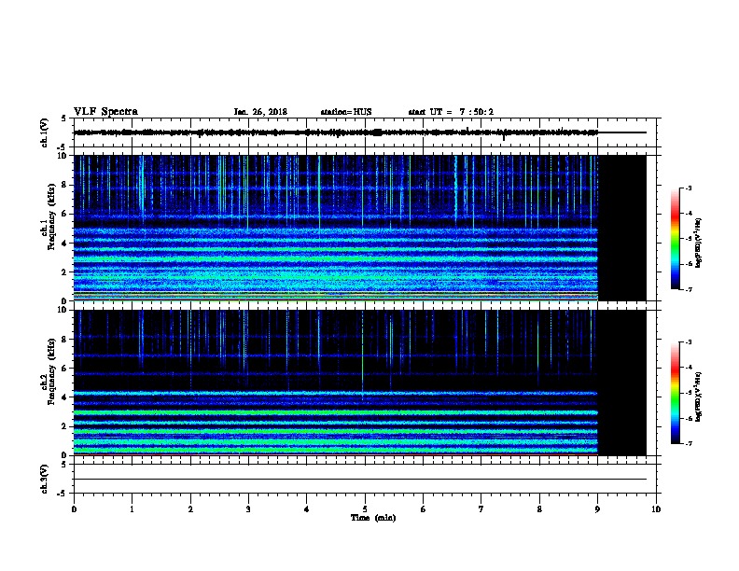This screenshot has height=571, width=739.
Task: Click the ch.1 color scale log(PSD) unit label
Action: [x=699, y=244]
